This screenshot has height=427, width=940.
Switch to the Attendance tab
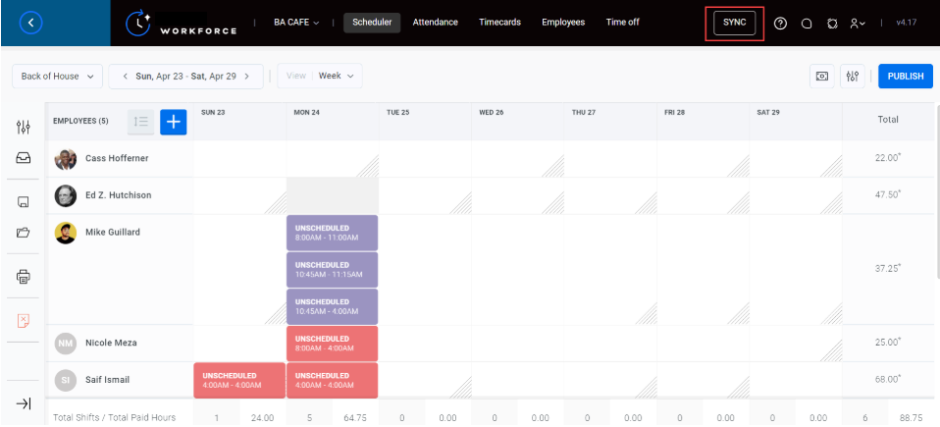(x=436, y=23)
